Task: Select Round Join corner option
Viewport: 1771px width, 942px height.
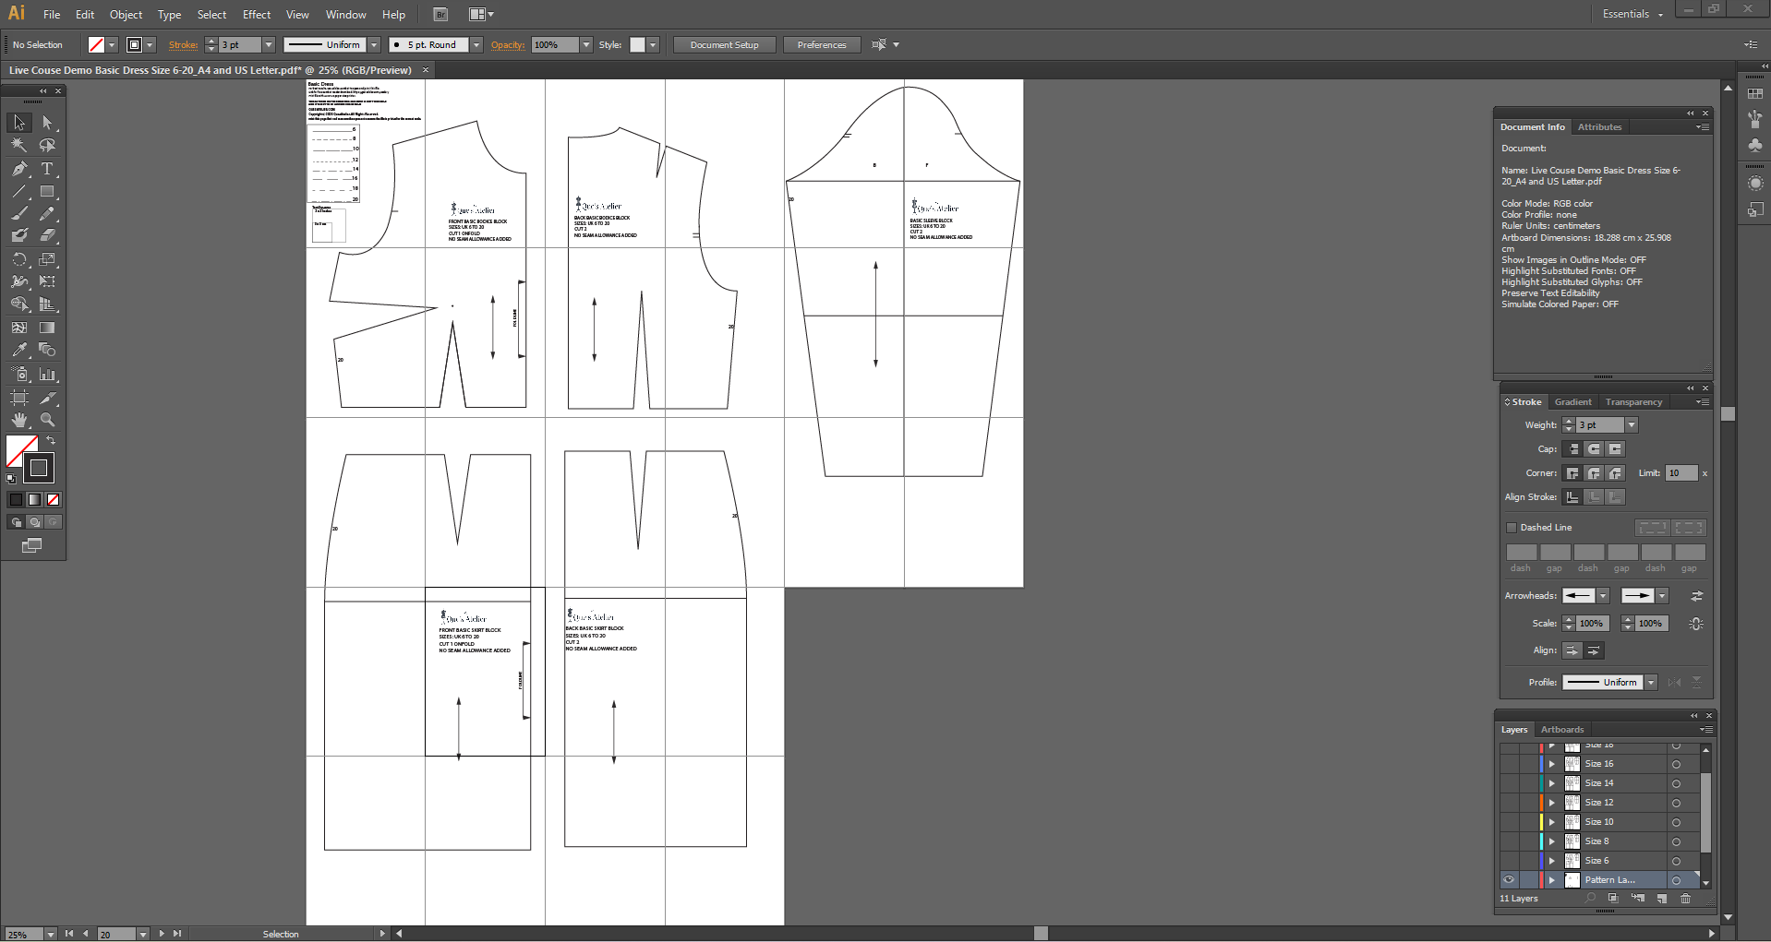Action: (1594, 473)
